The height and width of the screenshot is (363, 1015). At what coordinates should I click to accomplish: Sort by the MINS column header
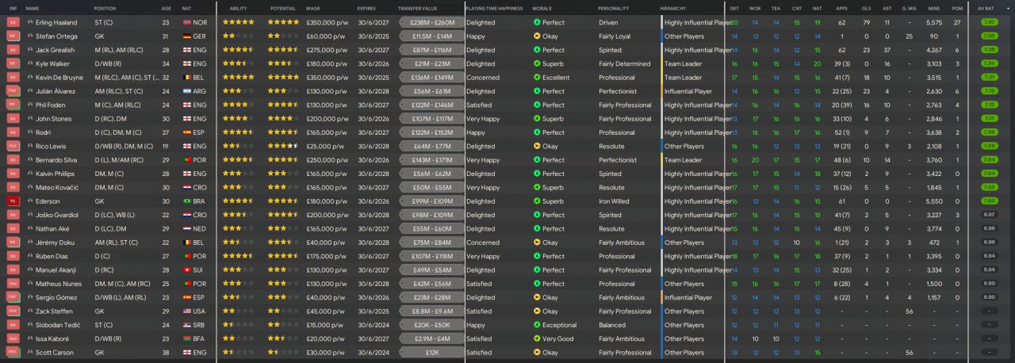(934, 8)
